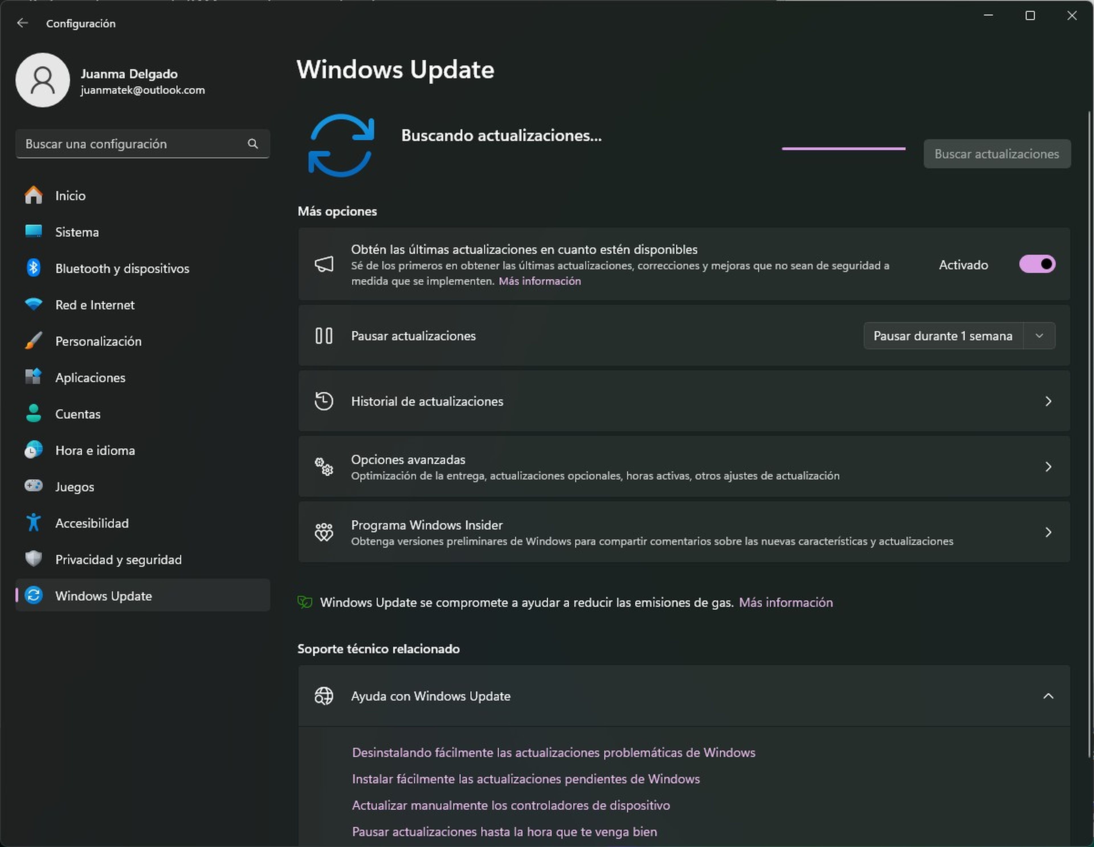Screen dimensions: 1094x847
Task: Open Pausar actualizaciones hasta la hora link
Action: [x=505, y=831]
